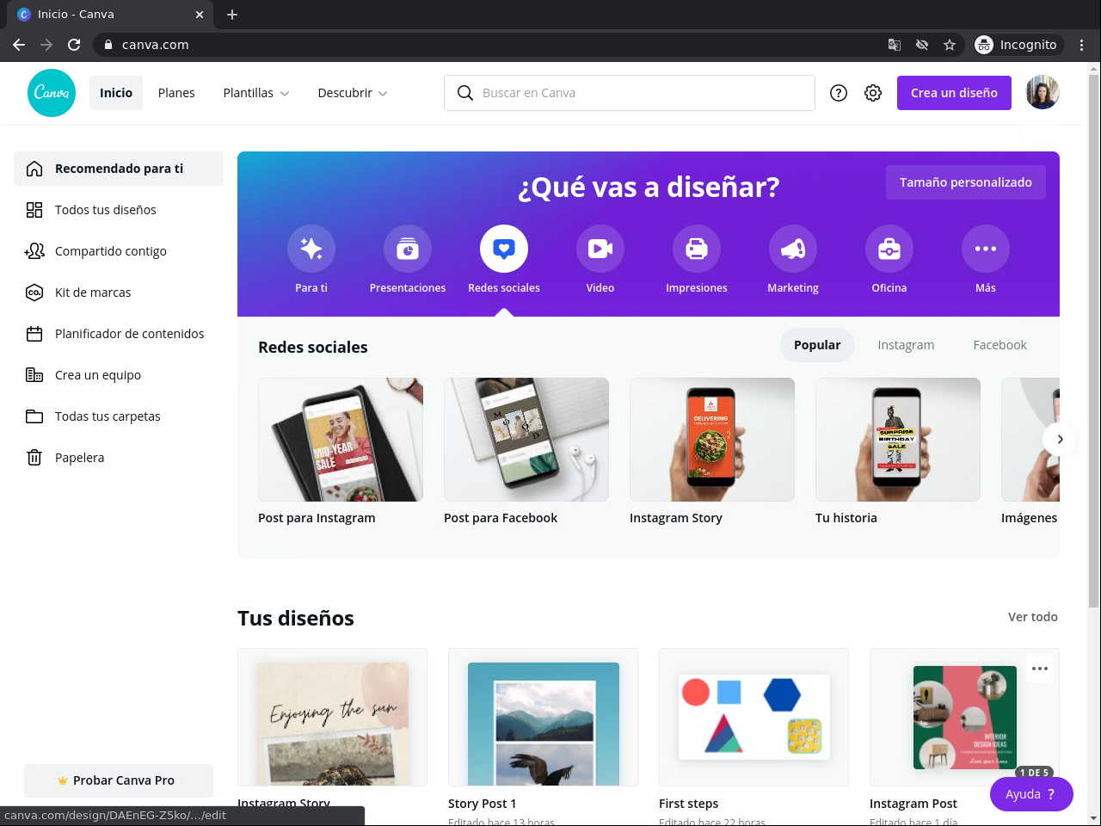Open Kit de marcas in sidebar
1101x826 pixels.
pos(119,293)
